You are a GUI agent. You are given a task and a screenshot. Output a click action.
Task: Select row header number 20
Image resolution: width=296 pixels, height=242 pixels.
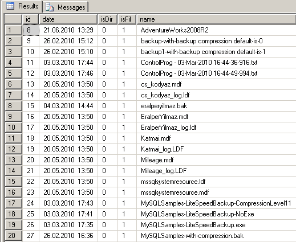[x=13, y=236]
